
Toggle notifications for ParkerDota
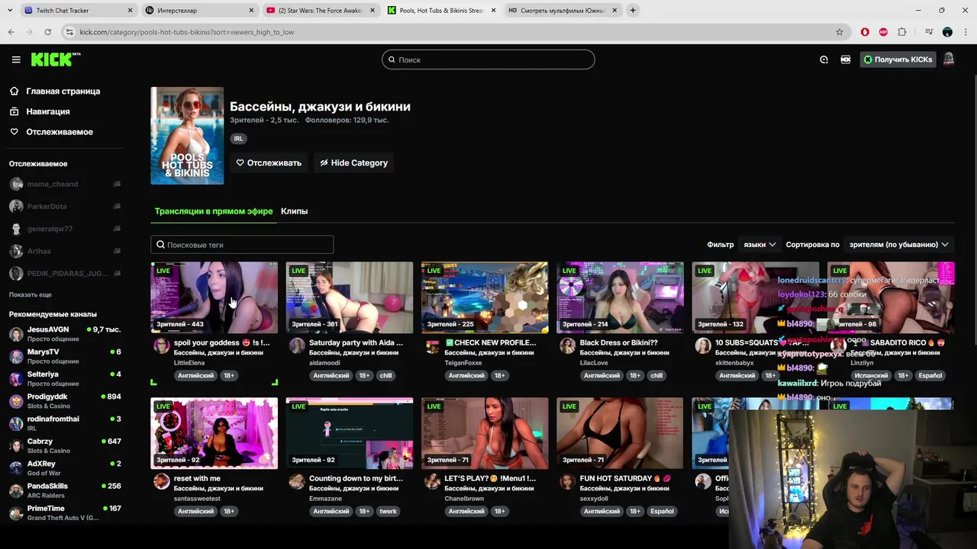(x=117, y=206)
